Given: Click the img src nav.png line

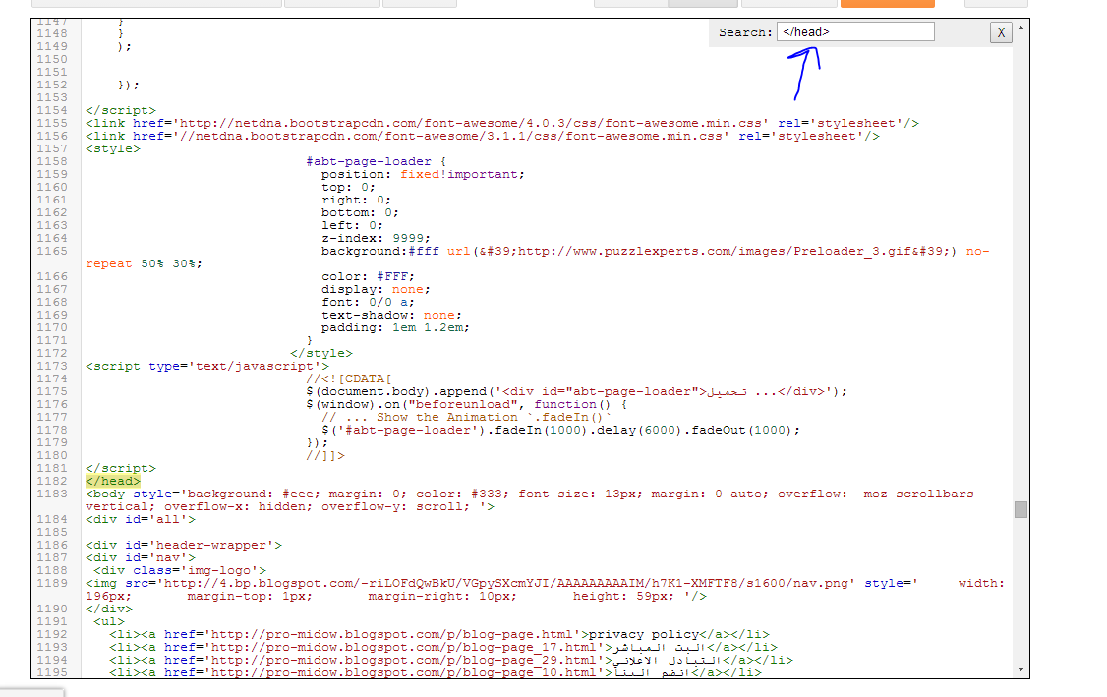Looking at the screenshot, I should pos(545,590).
